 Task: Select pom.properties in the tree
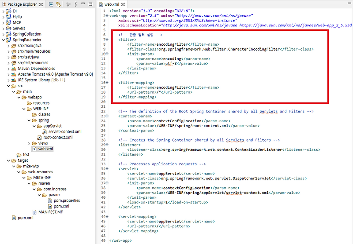tap(67, 200)
